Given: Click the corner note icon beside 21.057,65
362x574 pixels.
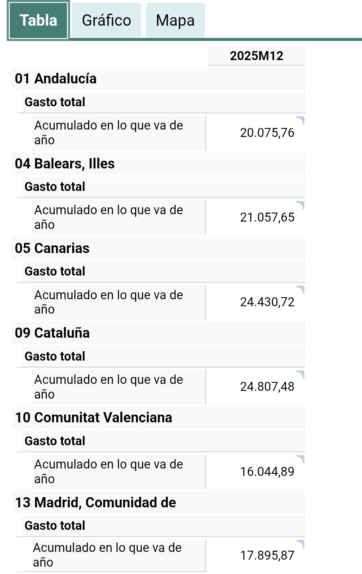Looking at the screenshot, I should coord(301,204).
